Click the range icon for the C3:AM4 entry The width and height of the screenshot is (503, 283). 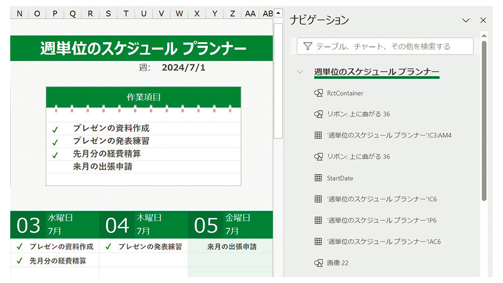tap(319, 135)
